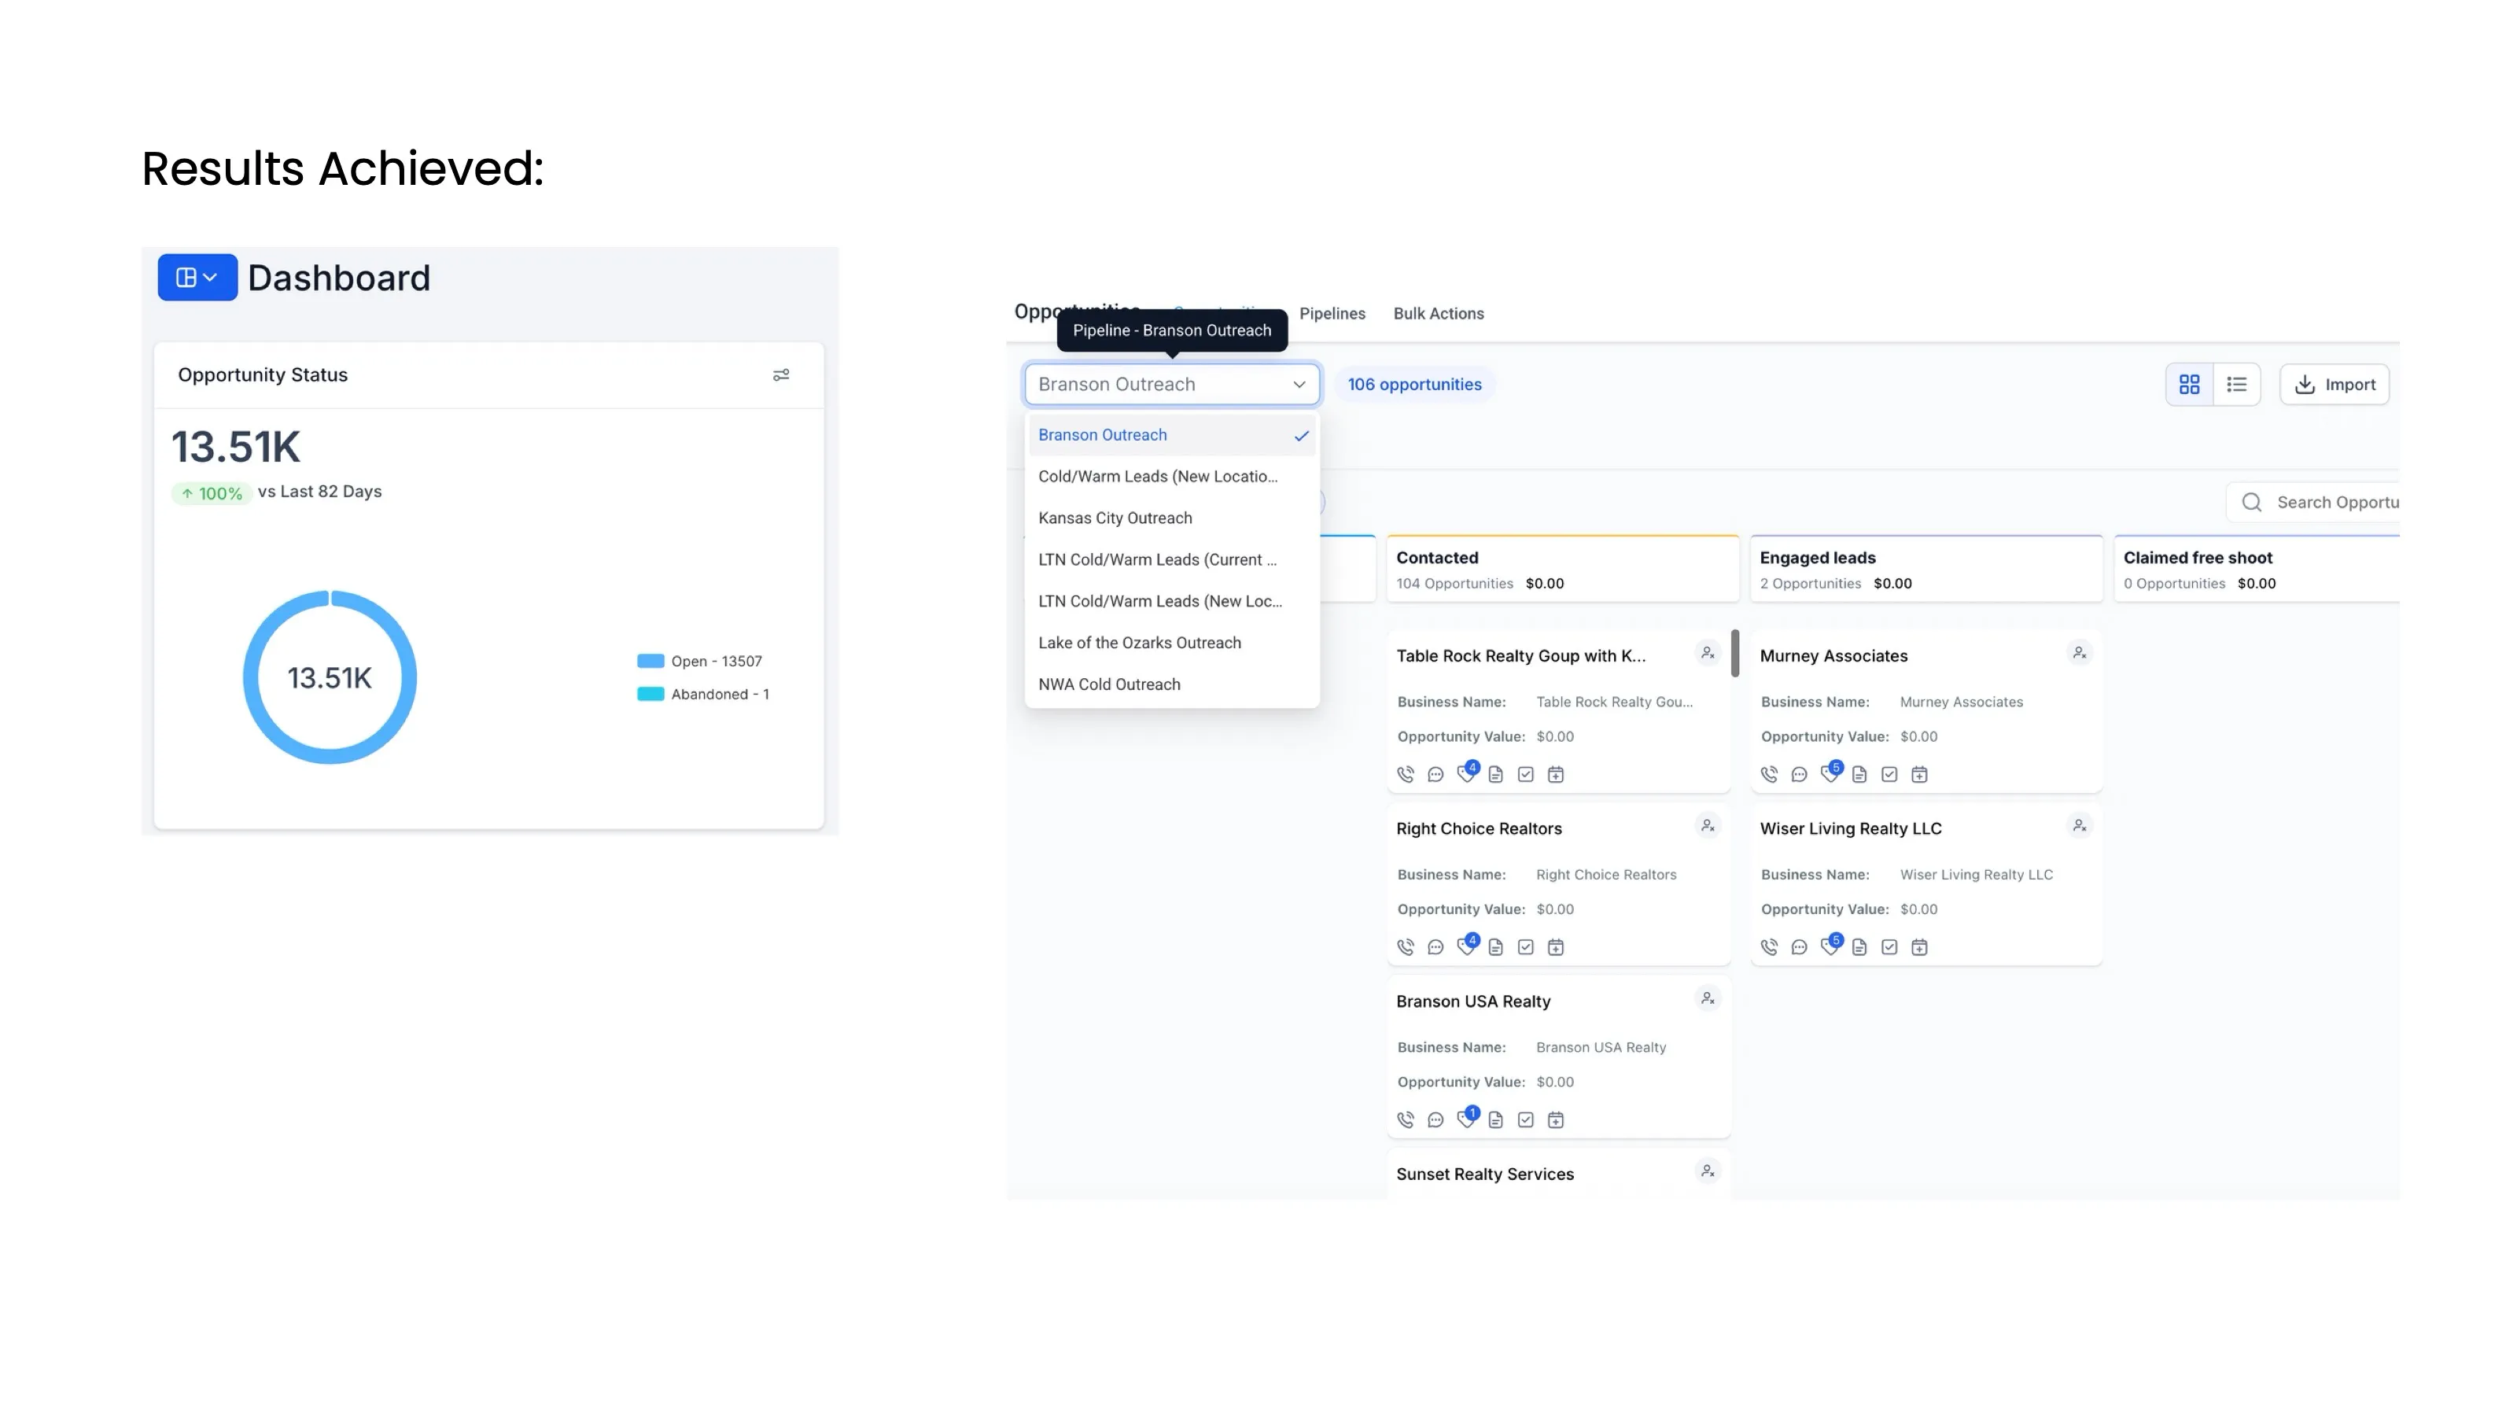Click the Contacted column scrollbar
Image resolution: width=2517 pixels, height=1416 pixels.
[x=1734, y=654]
